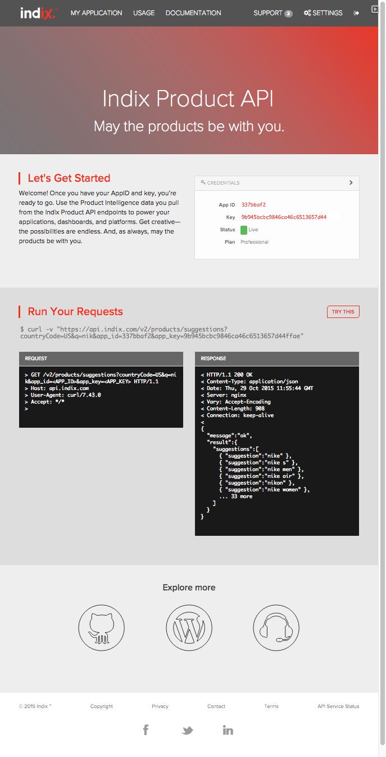
Task: Click the Professional plan text
Action: [255, 242]
